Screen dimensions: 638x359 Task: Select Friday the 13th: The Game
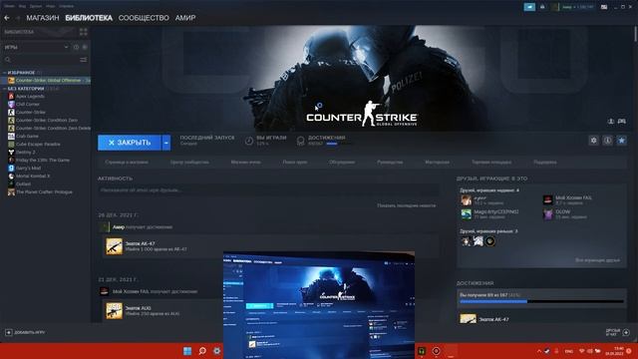(x=42, y=161)
